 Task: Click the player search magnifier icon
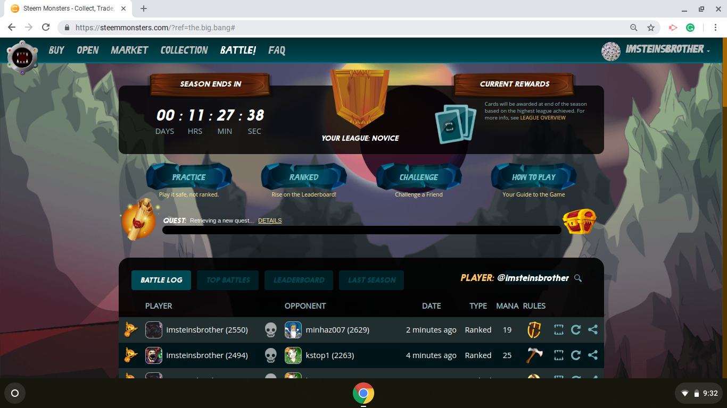(578, 278)
